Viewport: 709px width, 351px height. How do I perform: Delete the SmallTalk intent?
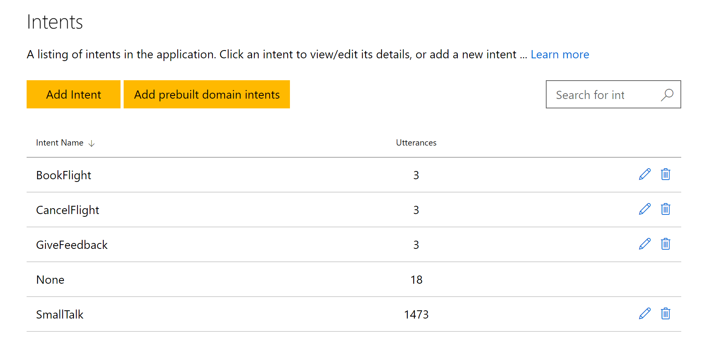(x=665, y=314)
